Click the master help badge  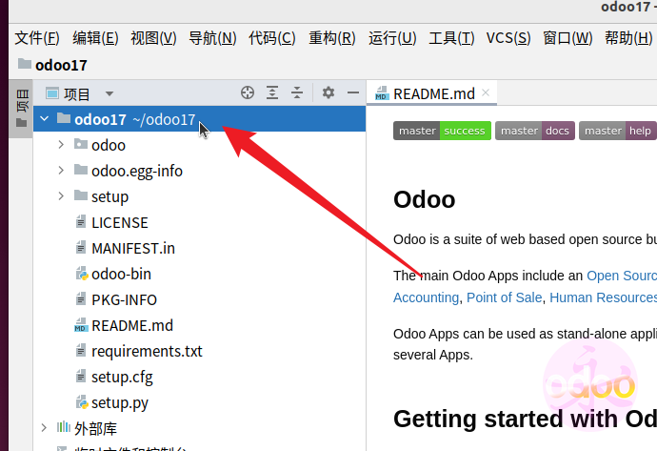(618, 131)
